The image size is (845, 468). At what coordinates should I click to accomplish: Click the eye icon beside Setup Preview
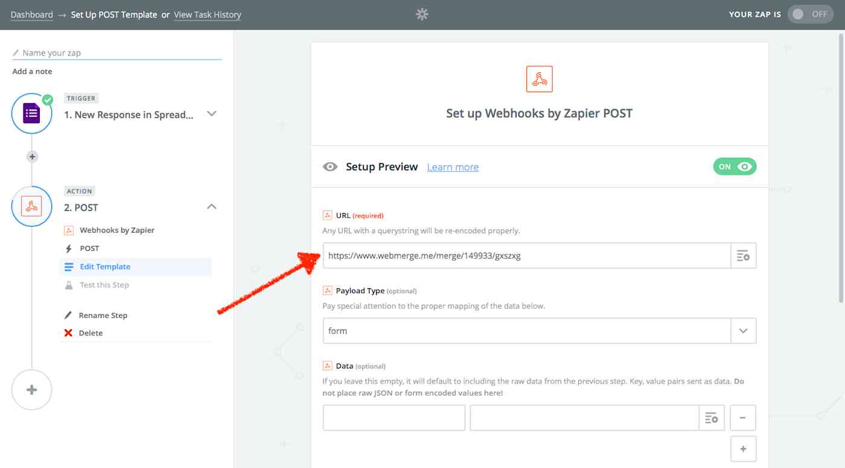pos(330,166)
